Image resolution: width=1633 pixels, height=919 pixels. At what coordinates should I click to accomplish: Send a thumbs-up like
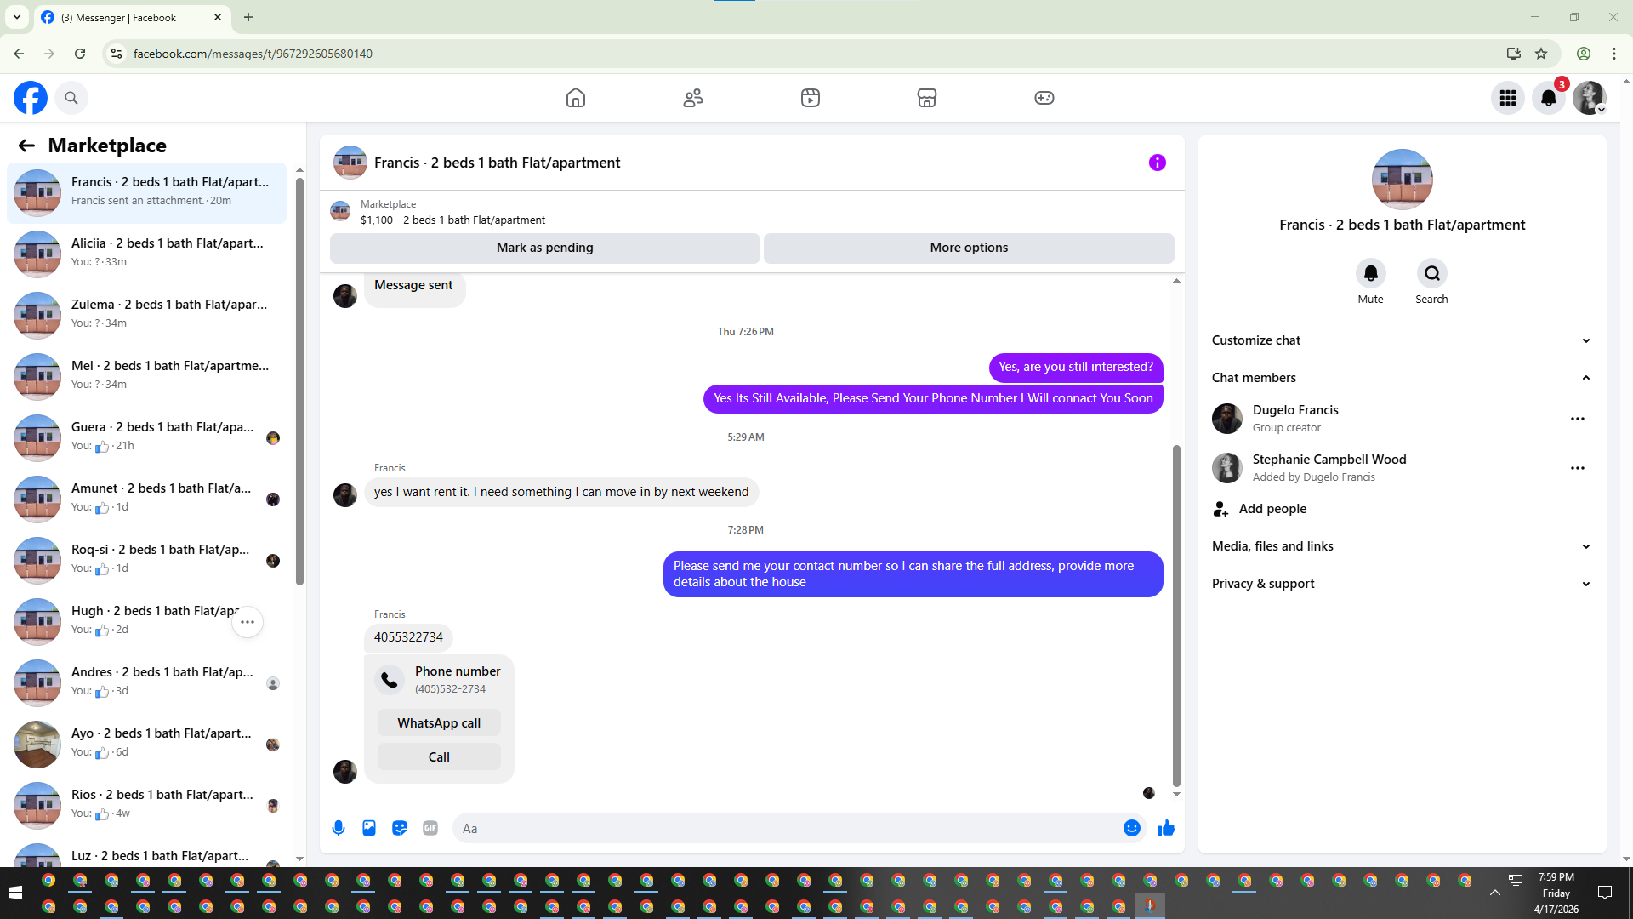coord(1165,828)
